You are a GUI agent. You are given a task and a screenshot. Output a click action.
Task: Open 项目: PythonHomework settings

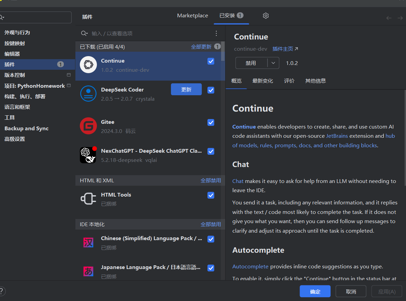34,86
